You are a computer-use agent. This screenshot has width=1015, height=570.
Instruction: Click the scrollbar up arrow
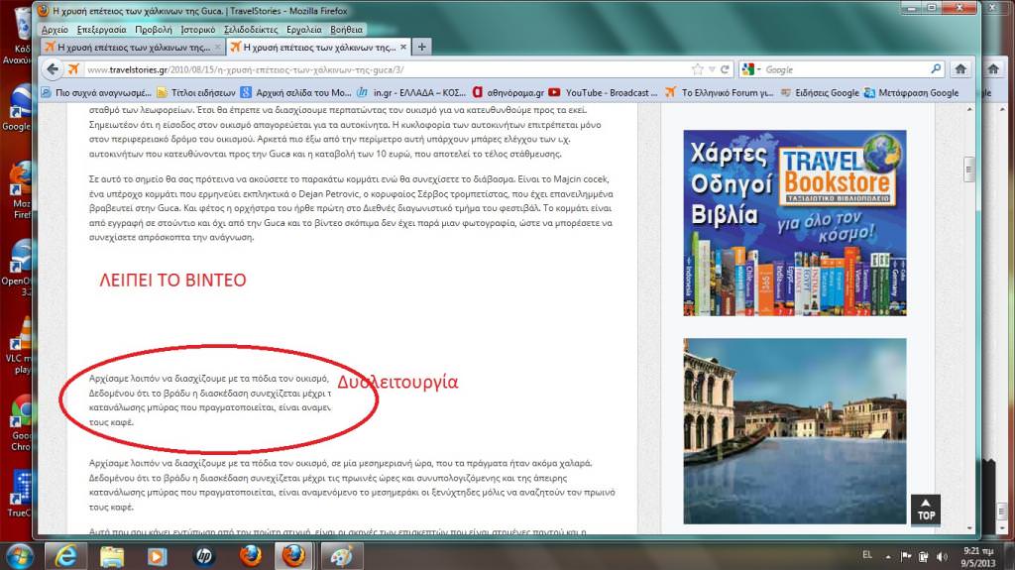click(969, 109)
